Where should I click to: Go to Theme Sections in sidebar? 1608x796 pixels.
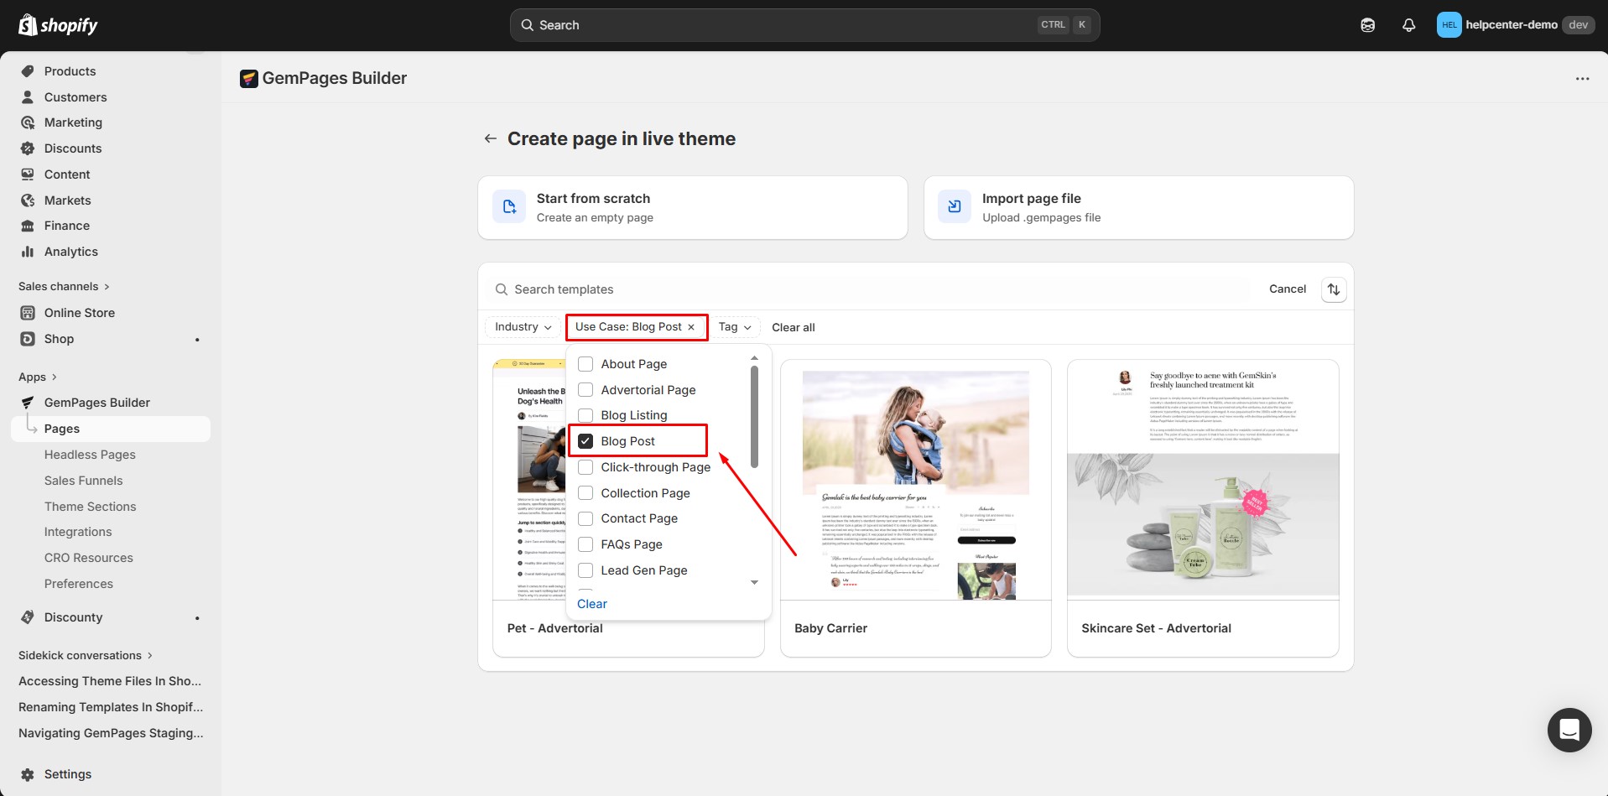90,507
